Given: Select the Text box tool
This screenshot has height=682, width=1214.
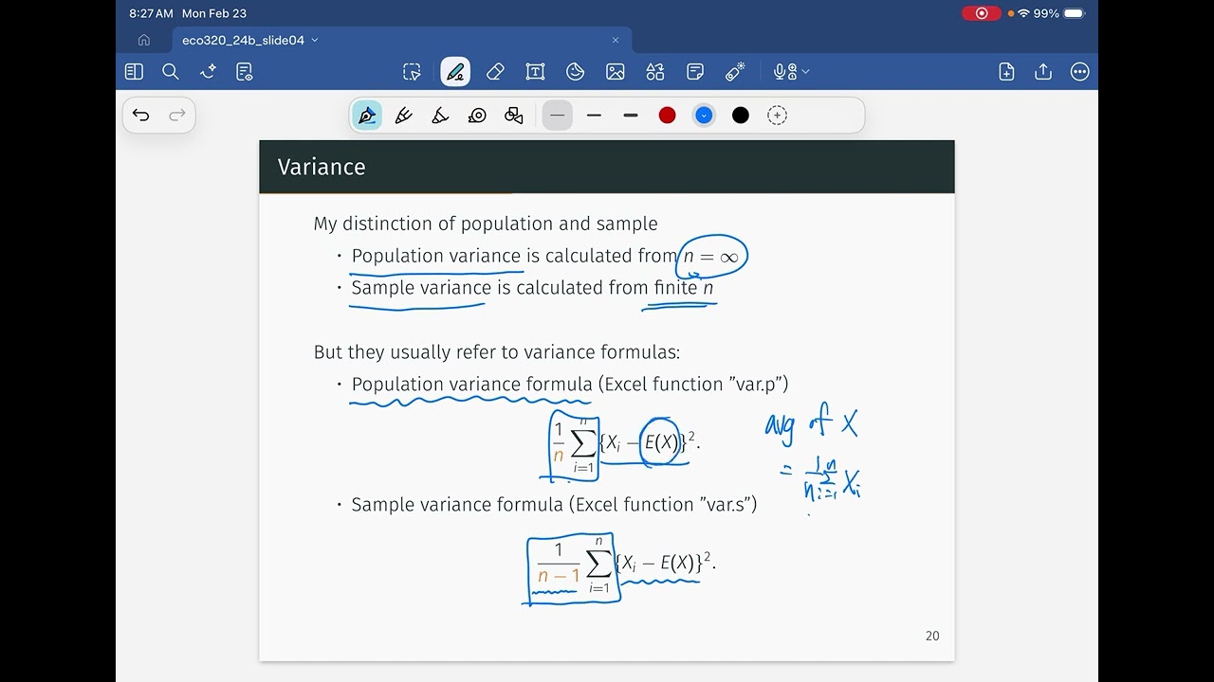Looking at the screenshot, I should pyautogui.click(x=535, y=72).
